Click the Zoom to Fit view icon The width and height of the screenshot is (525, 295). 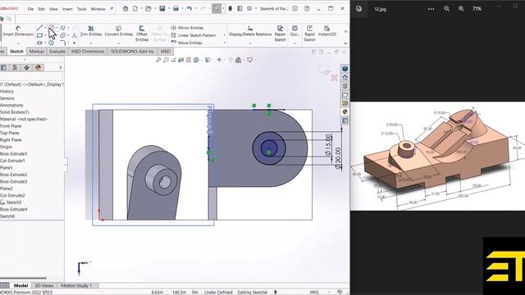point(158,60)
